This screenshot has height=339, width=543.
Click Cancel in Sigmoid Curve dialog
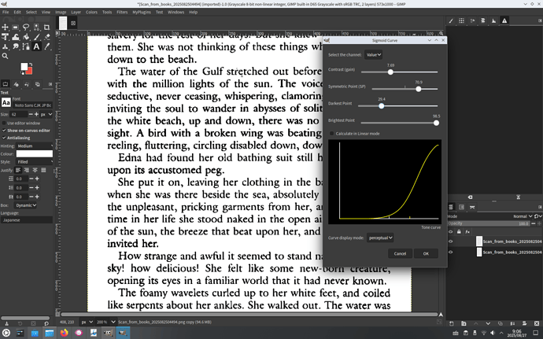click(400, 253)
